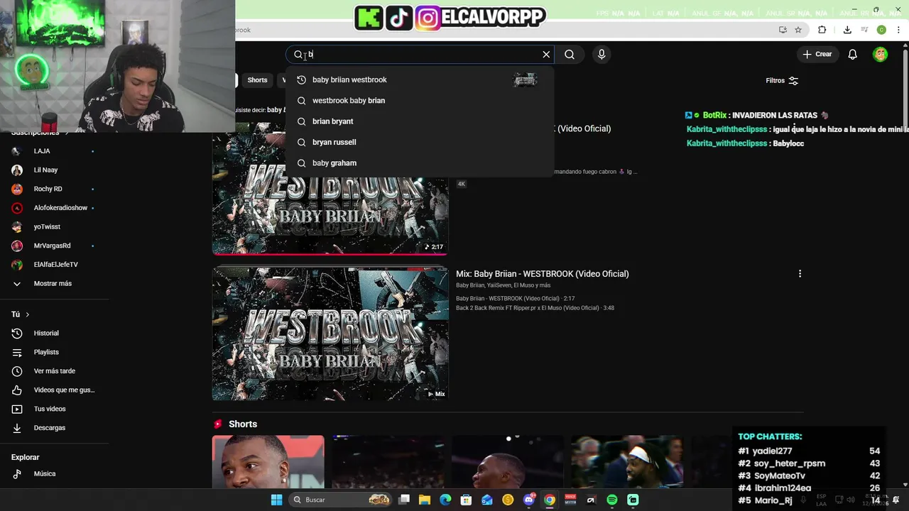
Task: Select suggestion 'baby briian westbrook'
Action: [x=419, y=79]
